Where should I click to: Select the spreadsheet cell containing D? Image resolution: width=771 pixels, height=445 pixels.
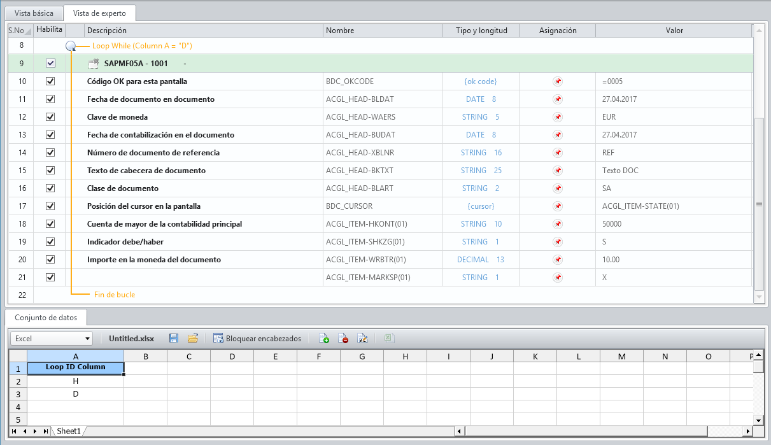(76, 394)
